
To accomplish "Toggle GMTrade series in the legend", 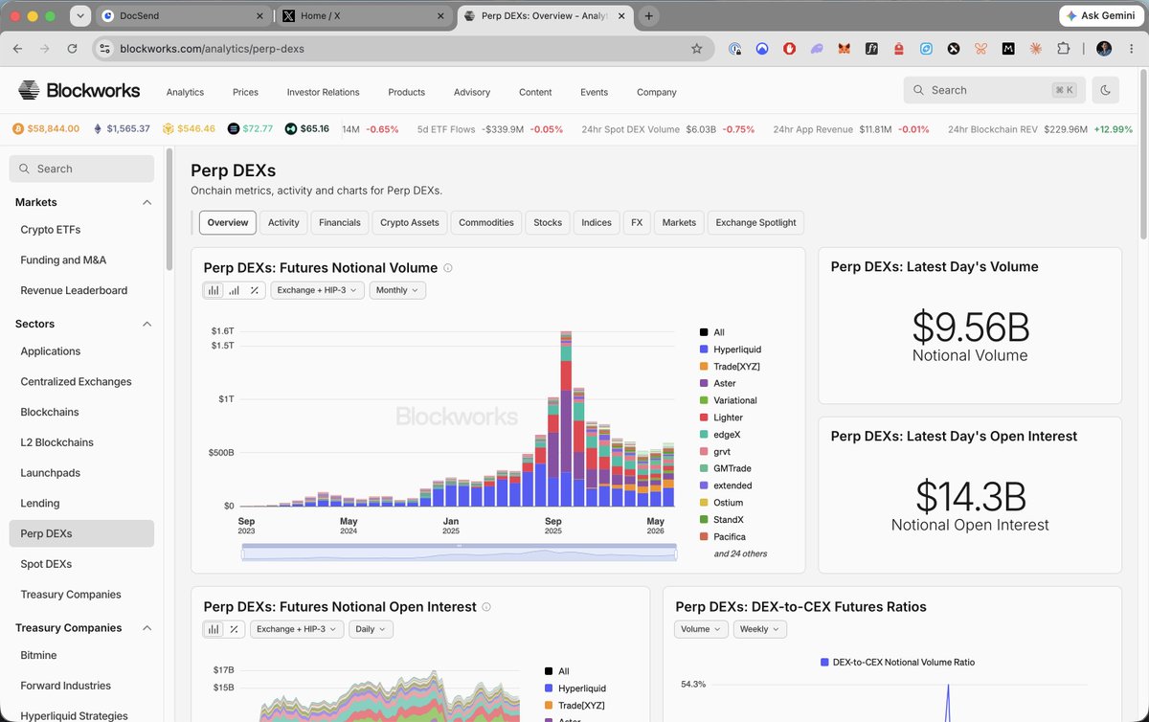I will 726,468.
